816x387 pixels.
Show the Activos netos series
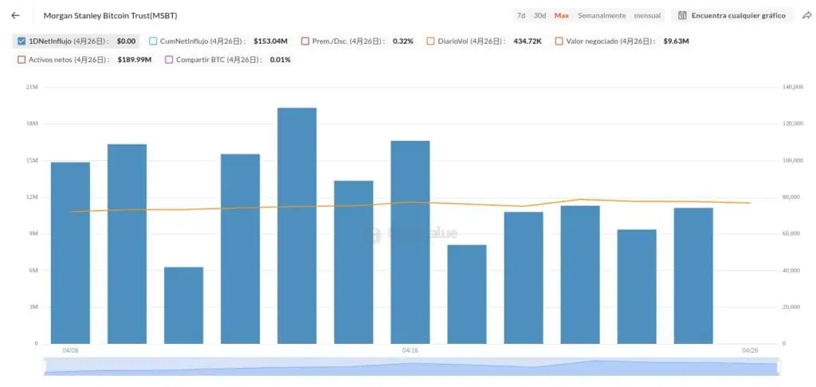point(22,60)
